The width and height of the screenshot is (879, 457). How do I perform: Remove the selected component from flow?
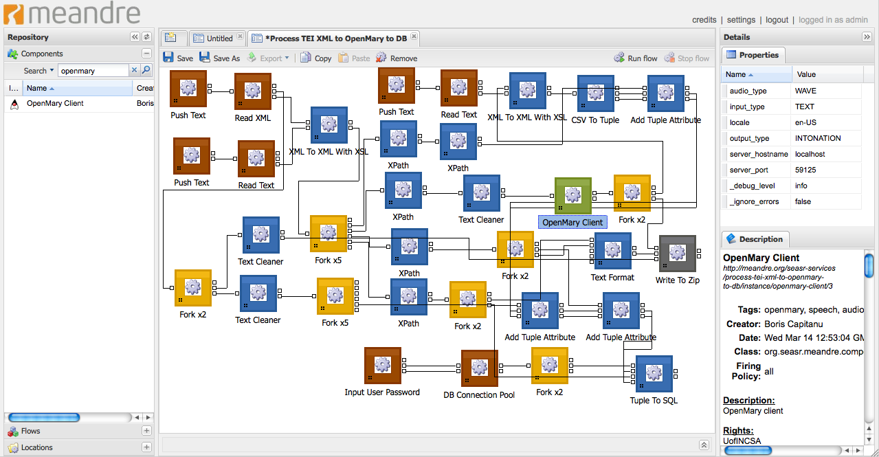397,58
